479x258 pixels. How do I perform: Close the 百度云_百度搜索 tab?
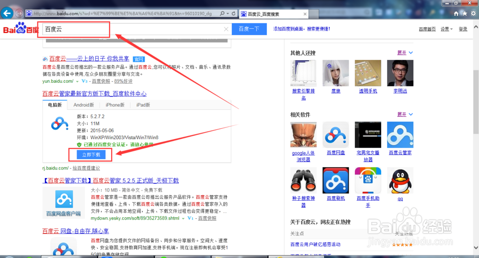(x=305, y=14)
